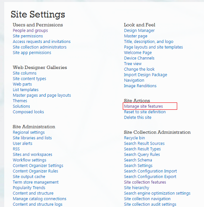Open the Design Manager link
The height and width of the screenshot is (207, 204).
(139, 30)
